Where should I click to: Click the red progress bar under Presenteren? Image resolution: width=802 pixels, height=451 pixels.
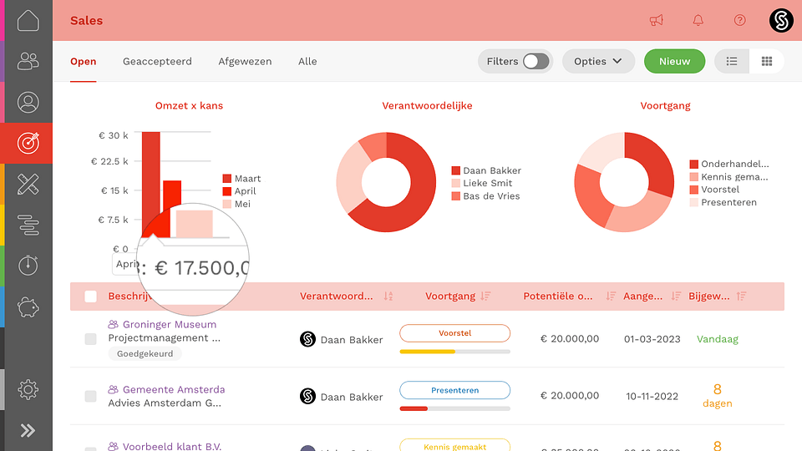point(414,408)
